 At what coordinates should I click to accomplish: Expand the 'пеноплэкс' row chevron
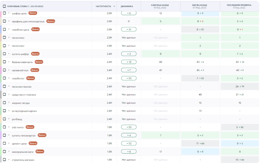click(x=9, y=45)
